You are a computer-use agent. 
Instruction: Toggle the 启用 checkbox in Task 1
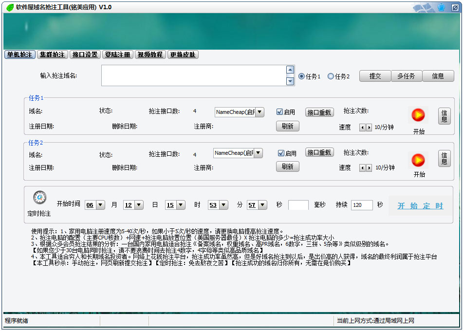tap(279, 112)
